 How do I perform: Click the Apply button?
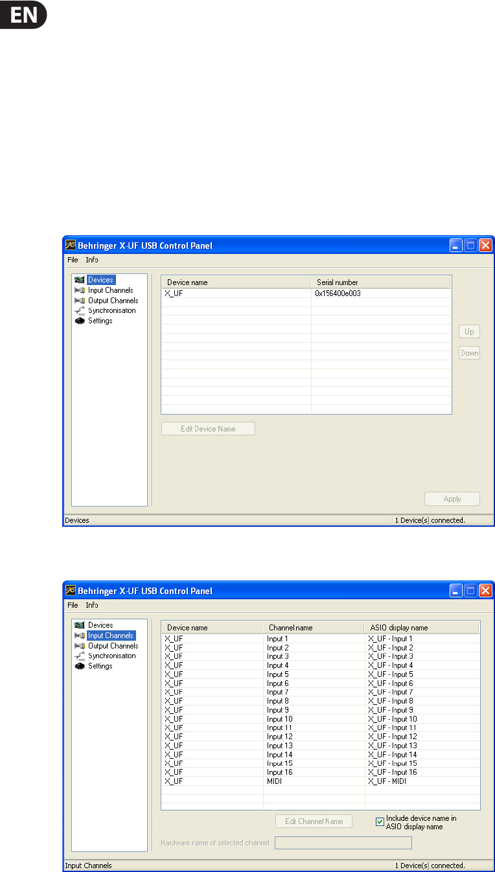point(452,499)
